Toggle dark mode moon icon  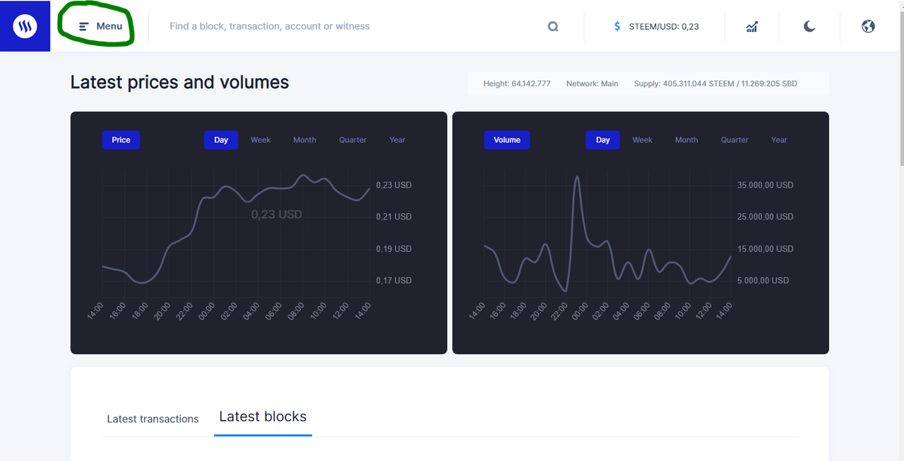pos(809,26)
